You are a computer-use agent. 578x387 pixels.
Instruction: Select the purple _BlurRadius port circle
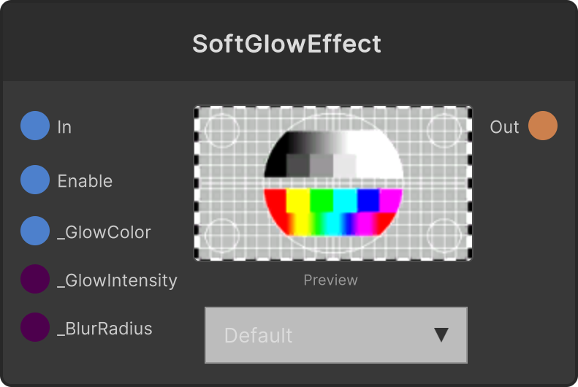click(x=35, y=327)
